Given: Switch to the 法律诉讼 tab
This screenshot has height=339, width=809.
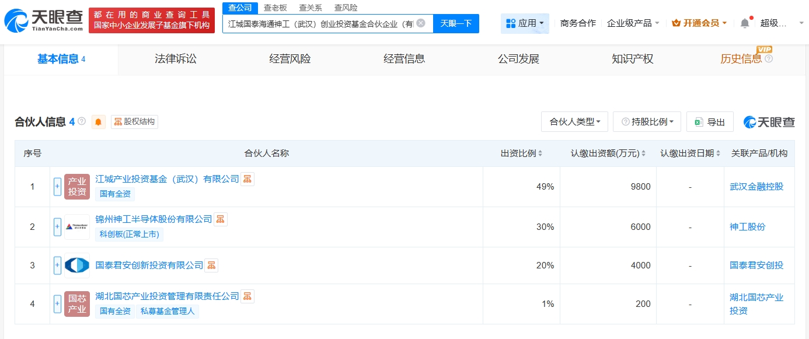Looking at the screenshot, I should coord(176,59).
